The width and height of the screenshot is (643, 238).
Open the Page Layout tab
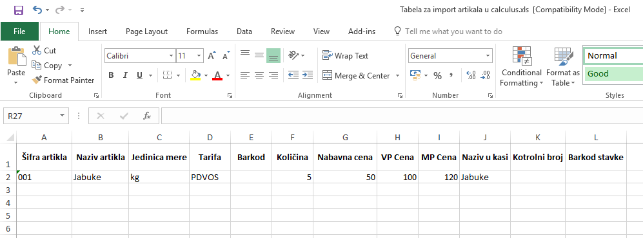[x=146, y=32]
